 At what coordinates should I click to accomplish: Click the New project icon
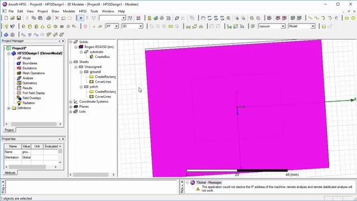tap(6, 18)
